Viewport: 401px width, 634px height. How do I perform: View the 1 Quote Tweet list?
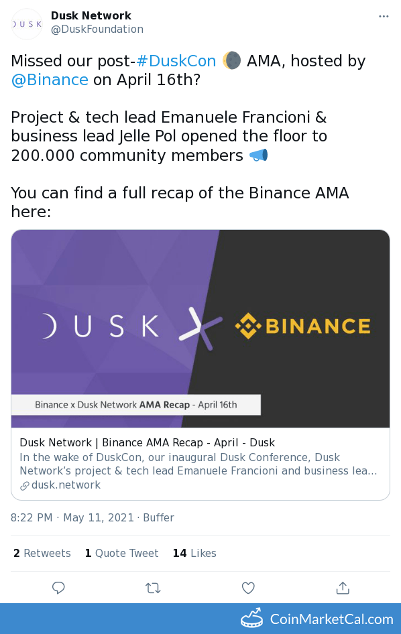122,553
